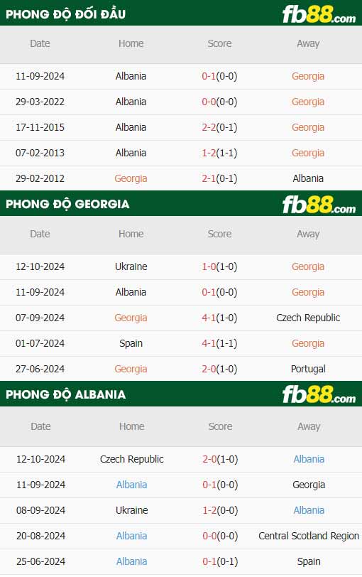The height and width of the screenshot is (577, 362).
Task: Open the 2-2(0-1) score from 17-11-2015
Action: coord(219,127)
